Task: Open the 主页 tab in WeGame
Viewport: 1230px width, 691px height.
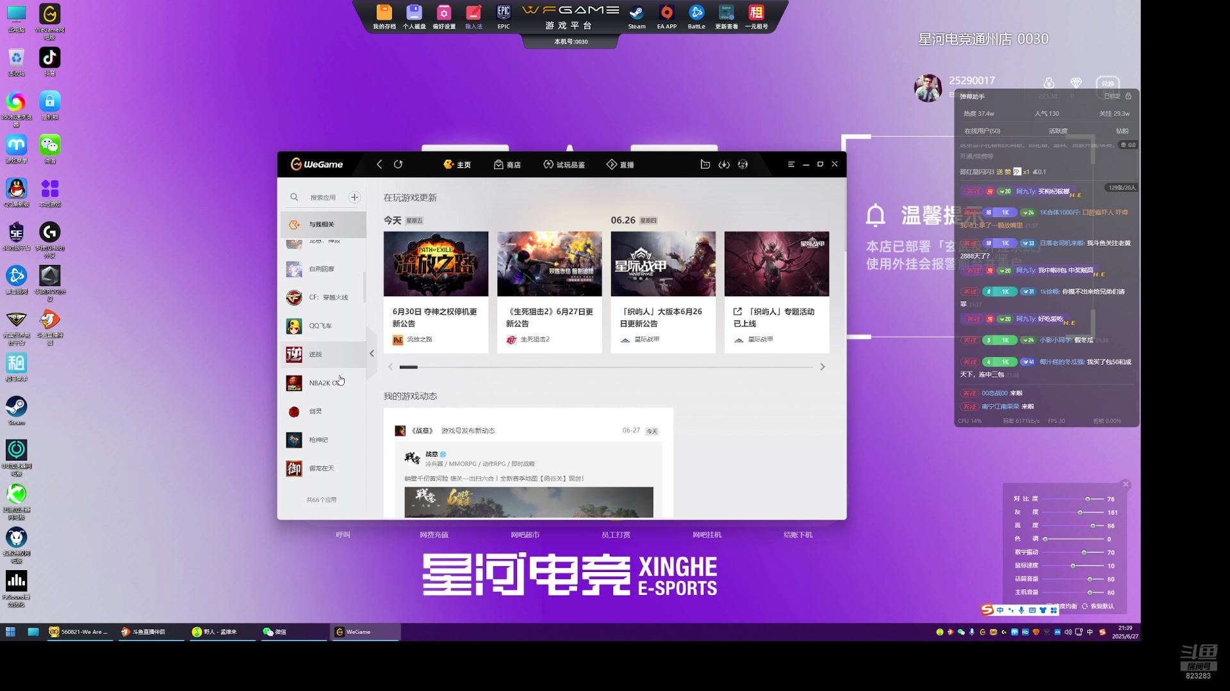Action: pyautogui.click(x=457, y=164)
